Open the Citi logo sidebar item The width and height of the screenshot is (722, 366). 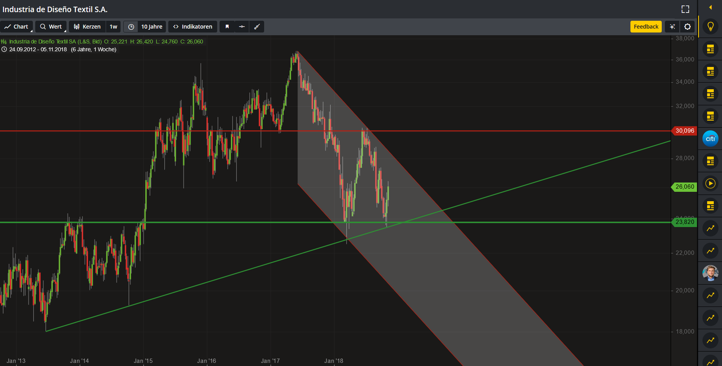pos(710,139)
